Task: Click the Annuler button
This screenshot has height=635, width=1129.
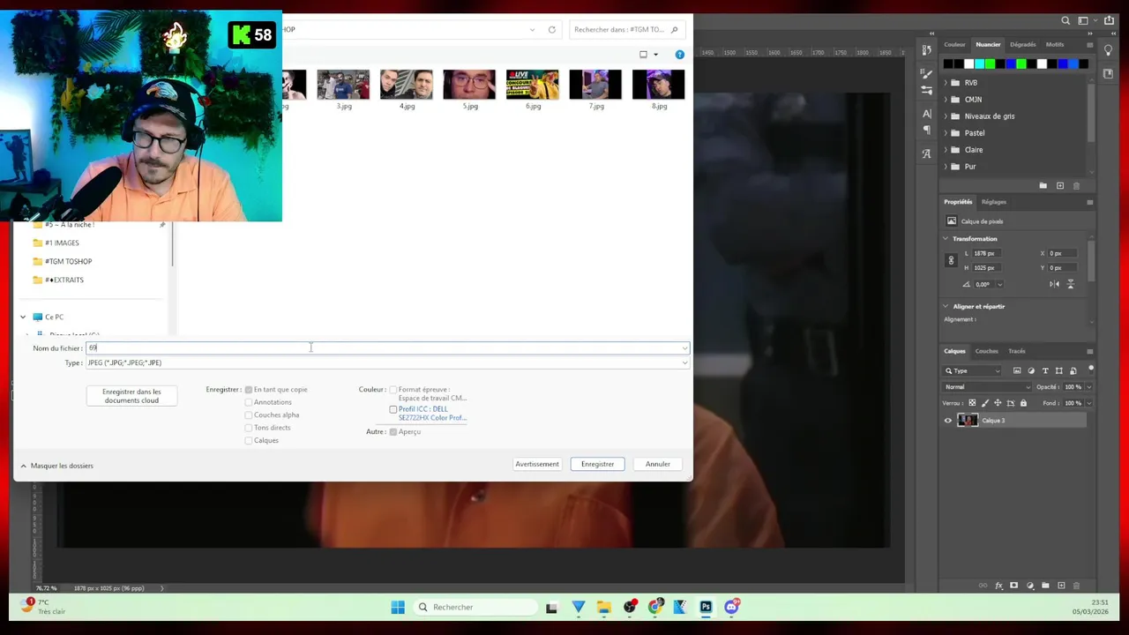Action: pyautogui.click(x=657, y=464)
